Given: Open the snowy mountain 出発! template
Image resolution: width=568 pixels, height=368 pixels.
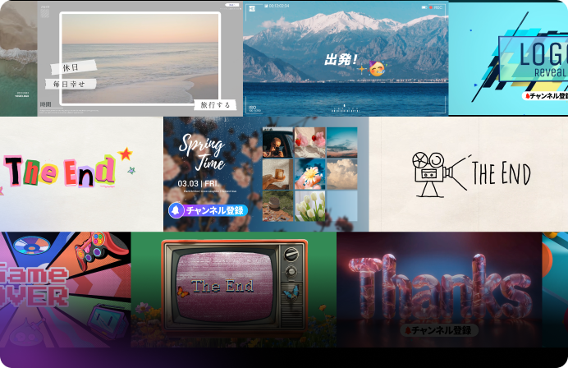Looking at the screenshot, I should coord(345,57).
